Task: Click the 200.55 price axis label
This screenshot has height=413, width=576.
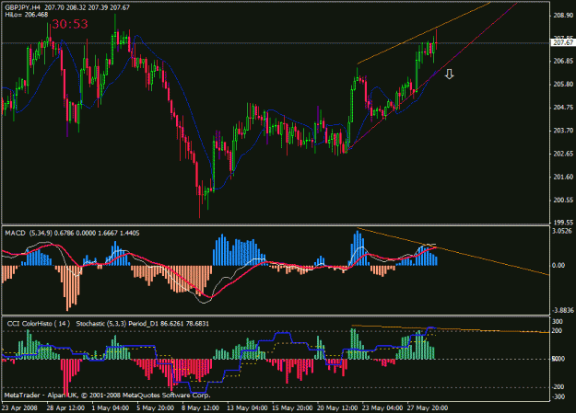Action: click(563, 200)
